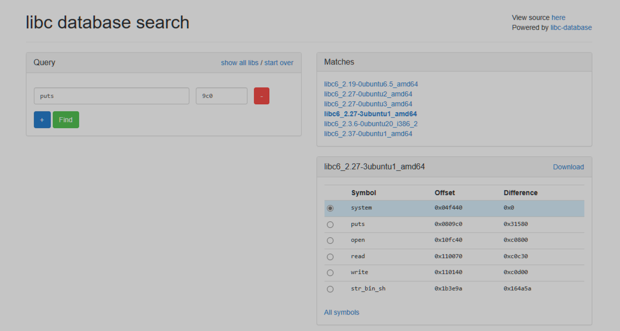Open the All symbols link
Image resolution: width=620 pixels, height=331 pixels.
(x=342, y=312)
